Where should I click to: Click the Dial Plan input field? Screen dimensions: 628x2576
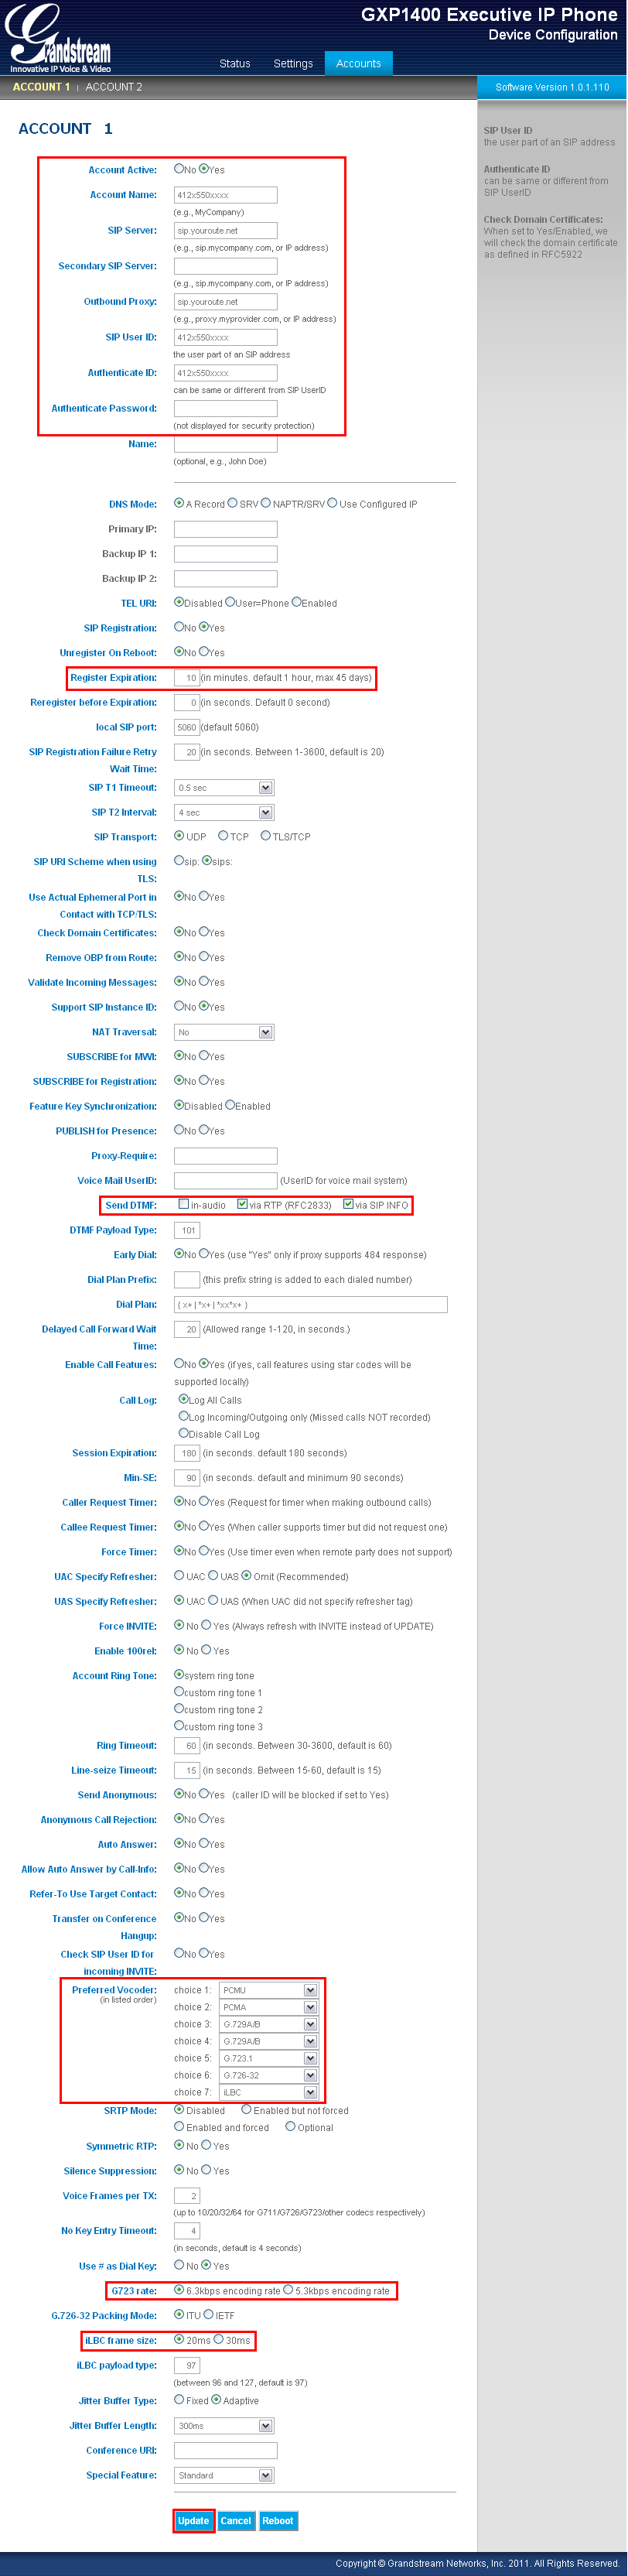(311, 1305)
